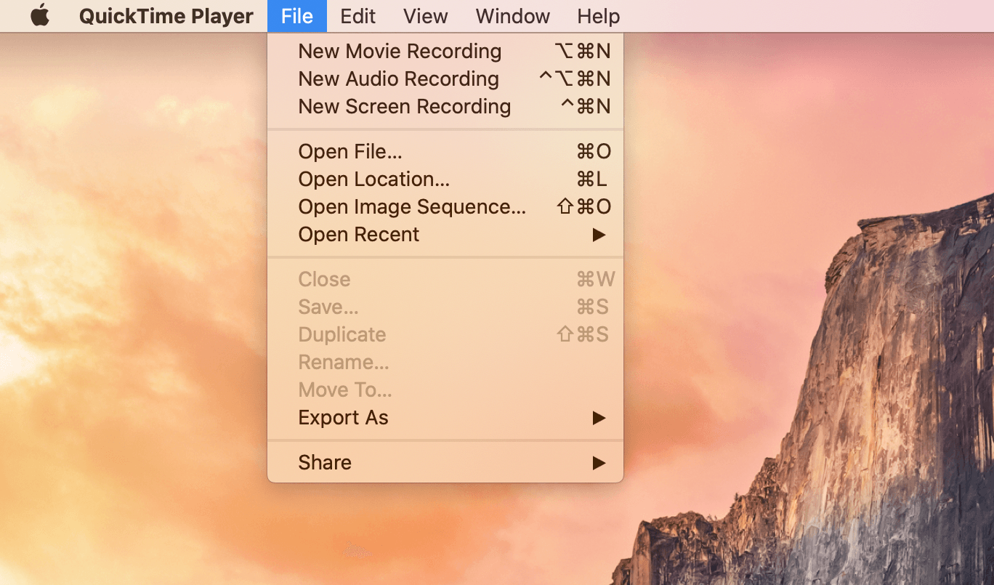
Task: Open the View menu
Action: click(x=425, y=16)
